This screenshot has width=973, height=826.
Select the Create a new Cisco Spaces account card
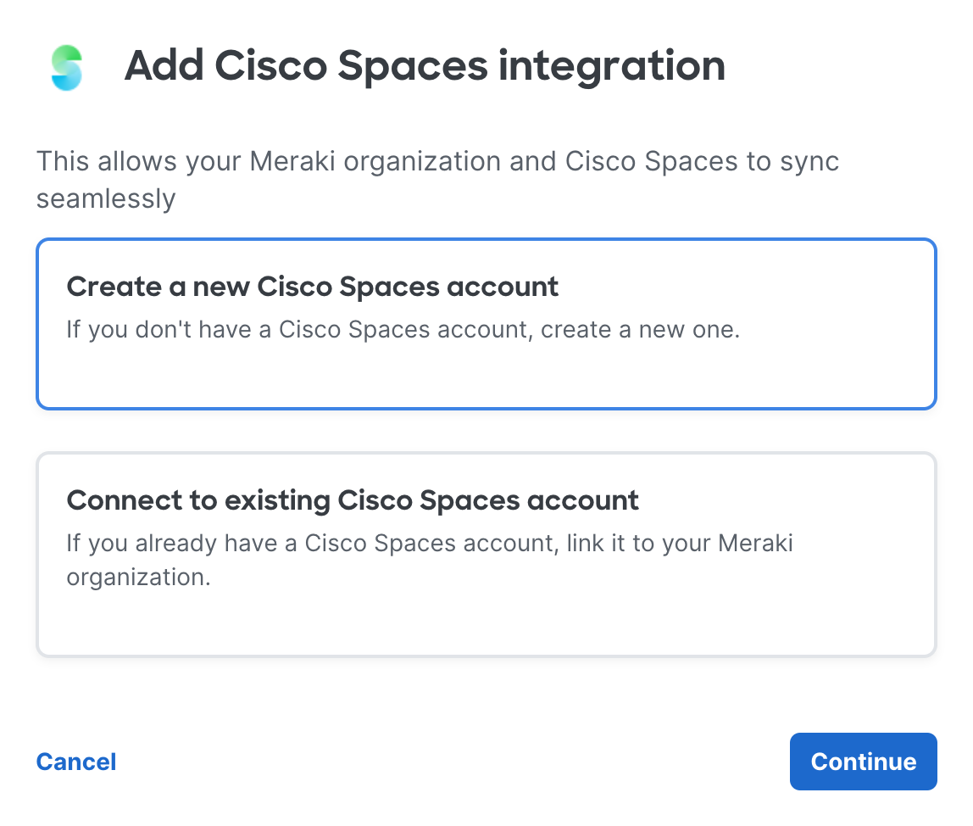tap(486, 324)
